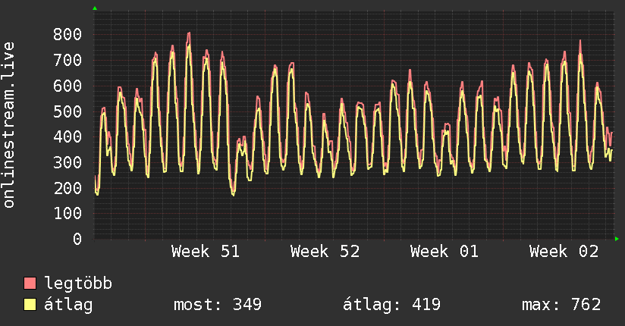Click the 0 y-axis tick label
This screenshot has height=326, width=625.
[x=77, y=239]
